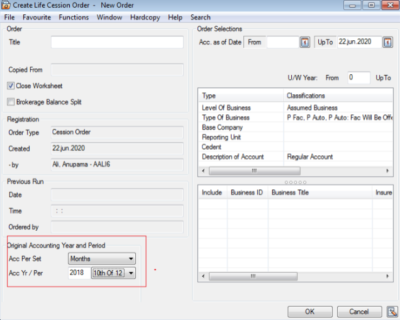
Task: Open the Favourite menu
Action: (x=36, y=18)
